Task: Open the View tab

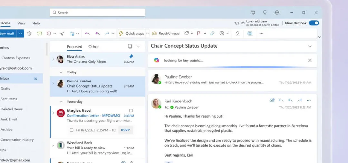Action: pyautogui.click(x=21, y=23)
